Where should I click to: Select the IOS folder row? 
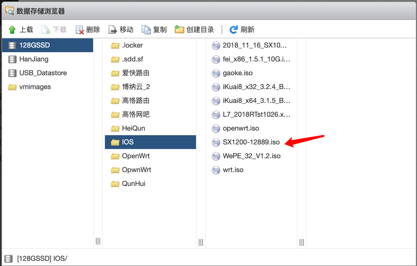point(150,142)
